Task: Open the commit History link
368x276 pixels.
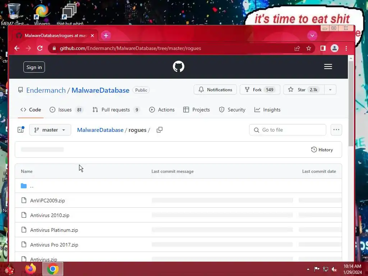Action: pyautogui.click(x=322, y=150)
